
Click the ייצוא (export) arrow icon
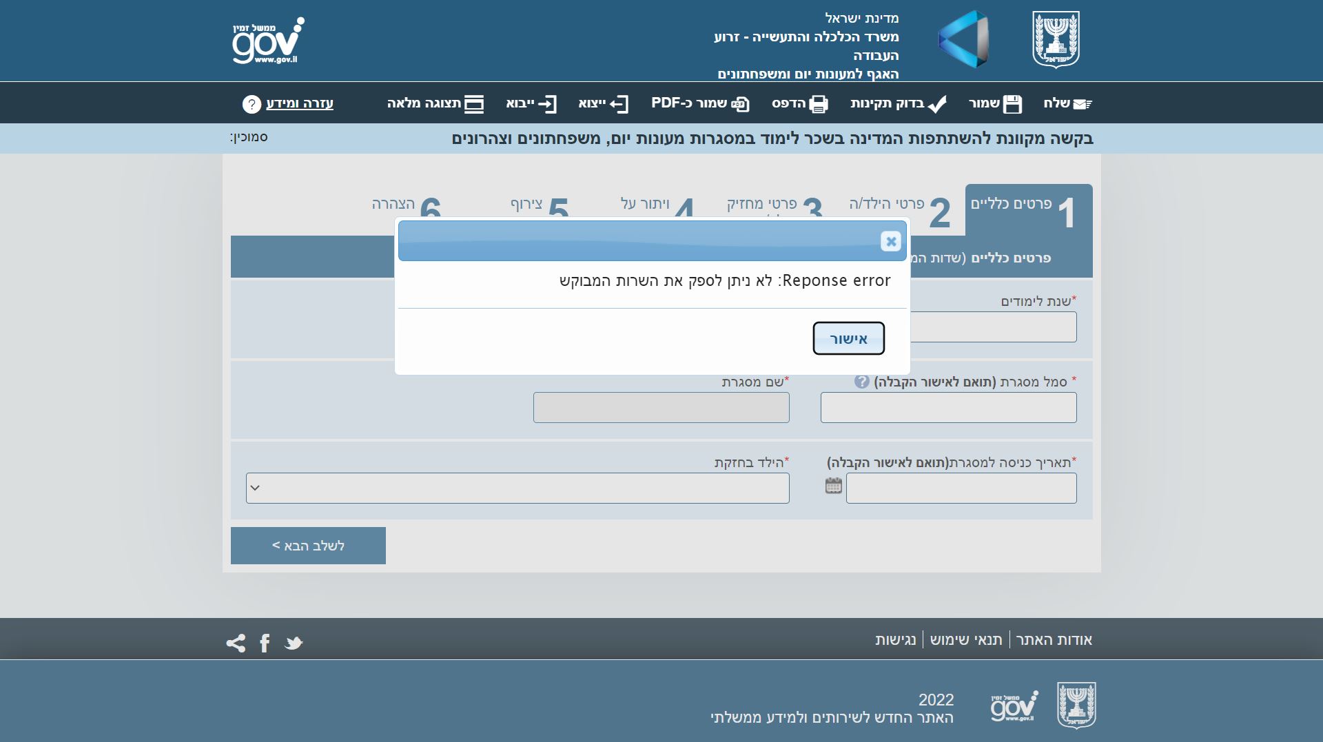[619, 104]
